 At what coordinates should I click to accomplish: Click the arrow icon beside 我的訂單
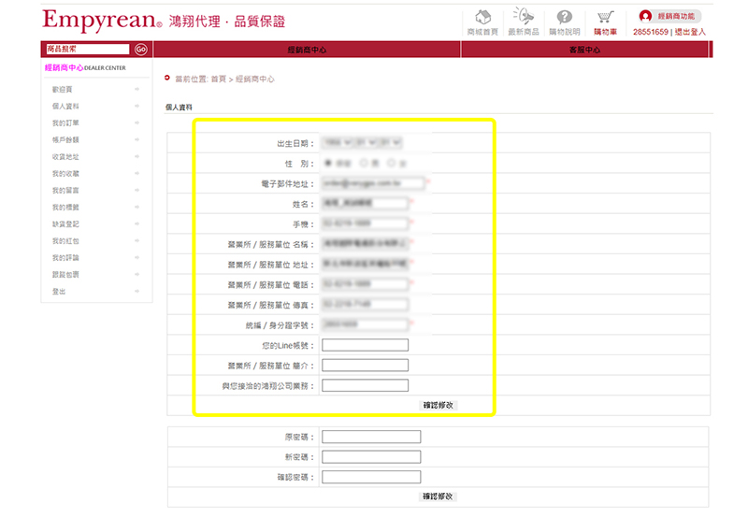(x=137, y=123)
